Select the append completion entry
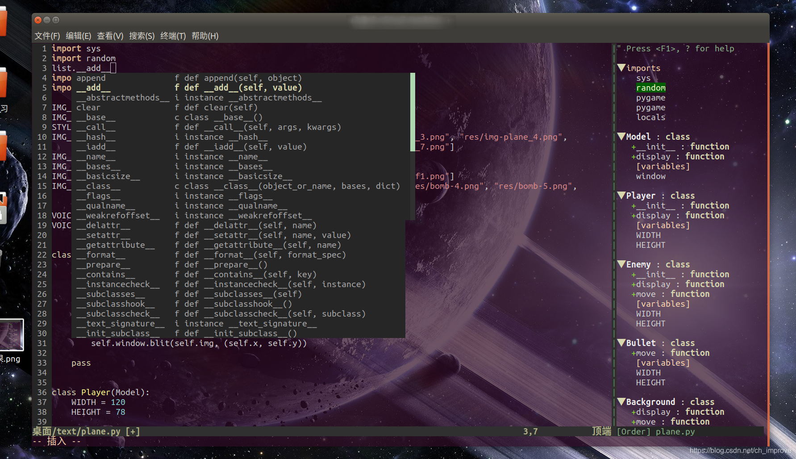Image resolution: width=796 pixels, height=459 pixels. point(241,78)
